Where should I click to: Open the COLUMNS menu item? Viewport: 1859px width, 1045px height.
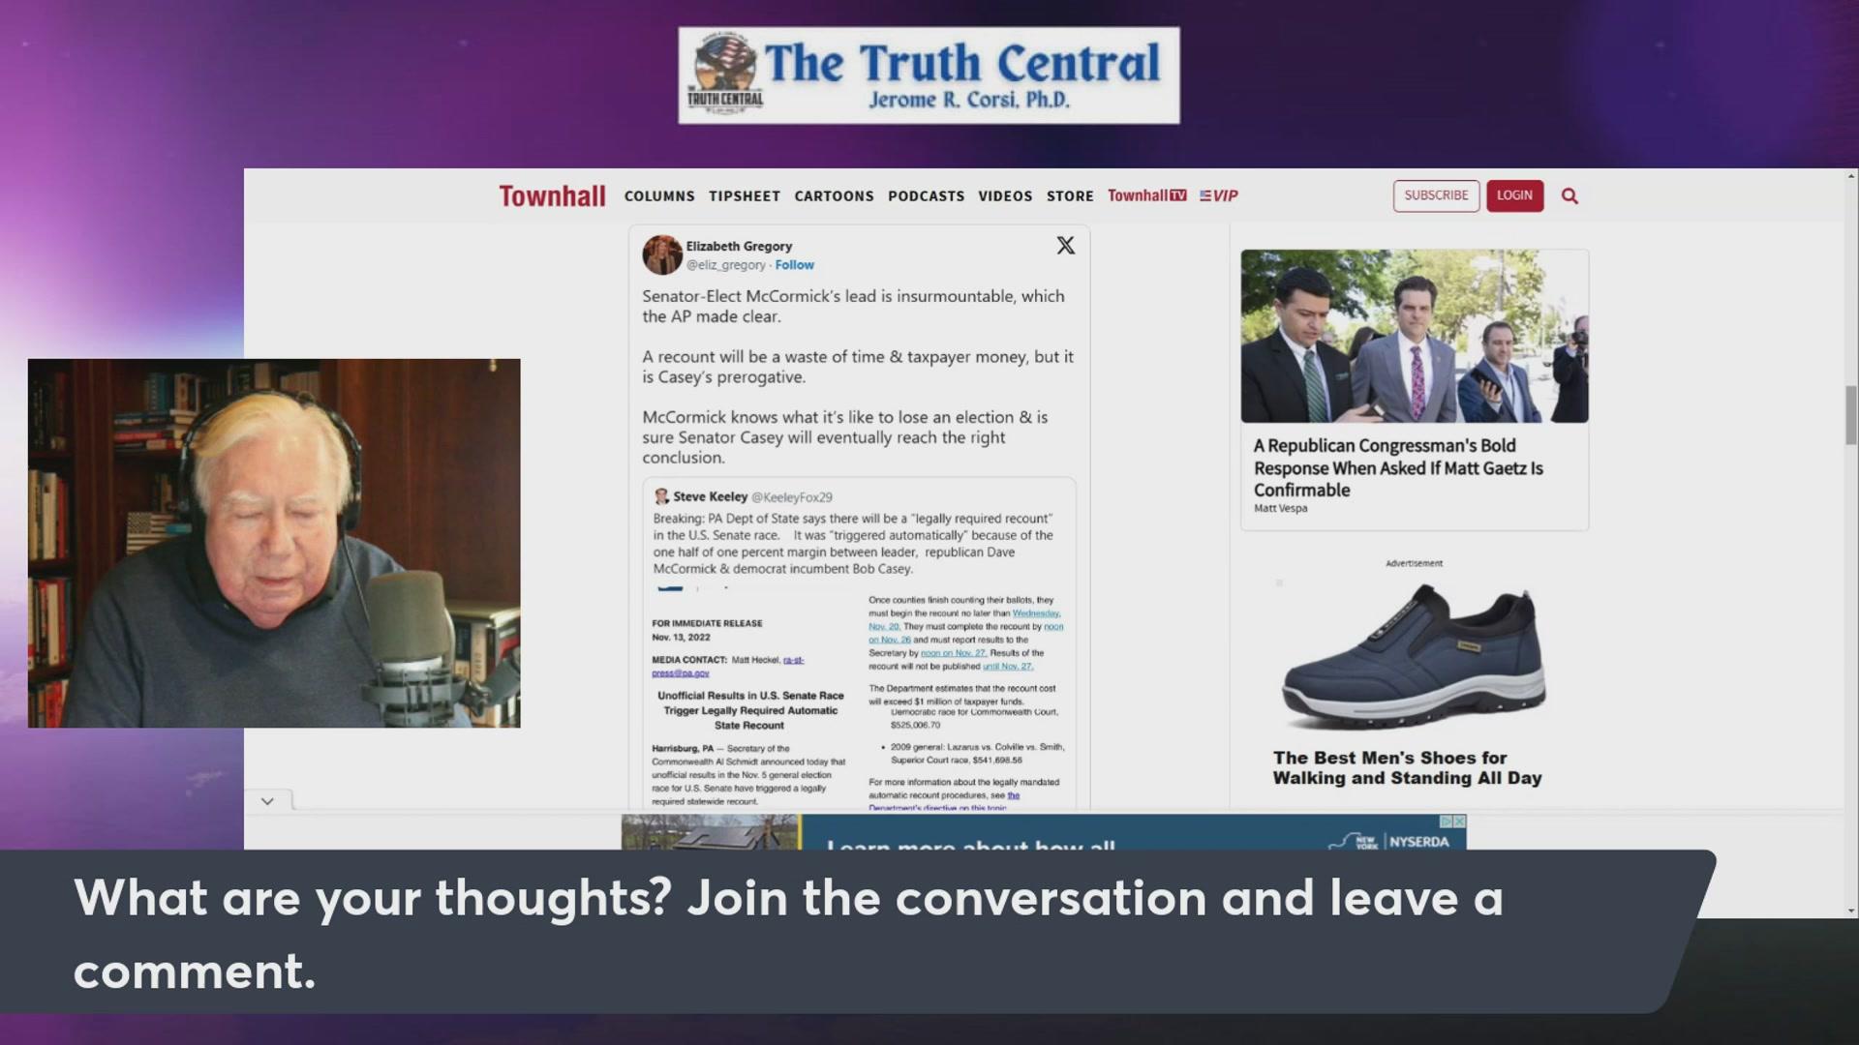click(659, 195)
